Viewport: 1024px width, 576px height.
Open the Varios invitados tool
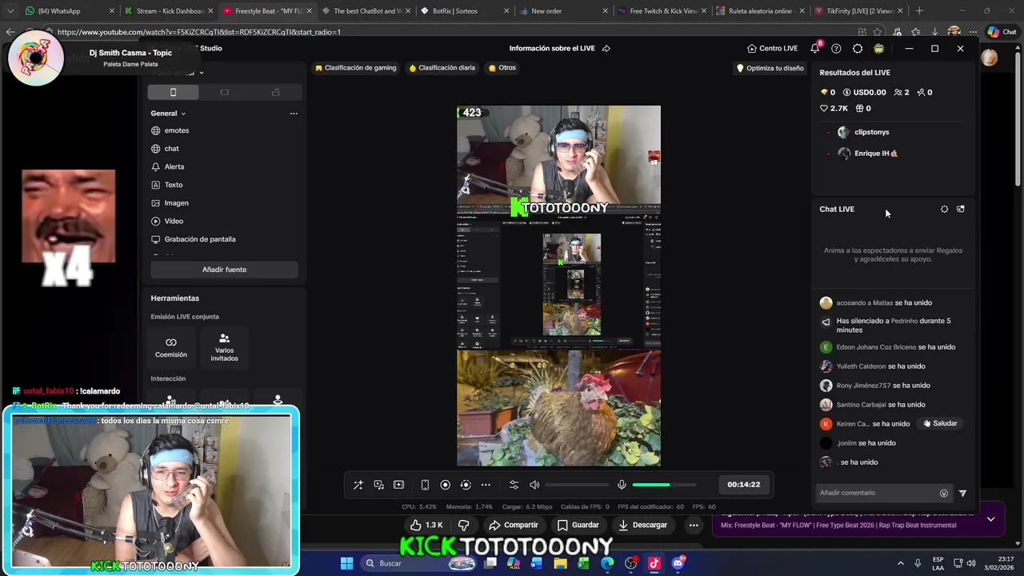tap(224, 347)
